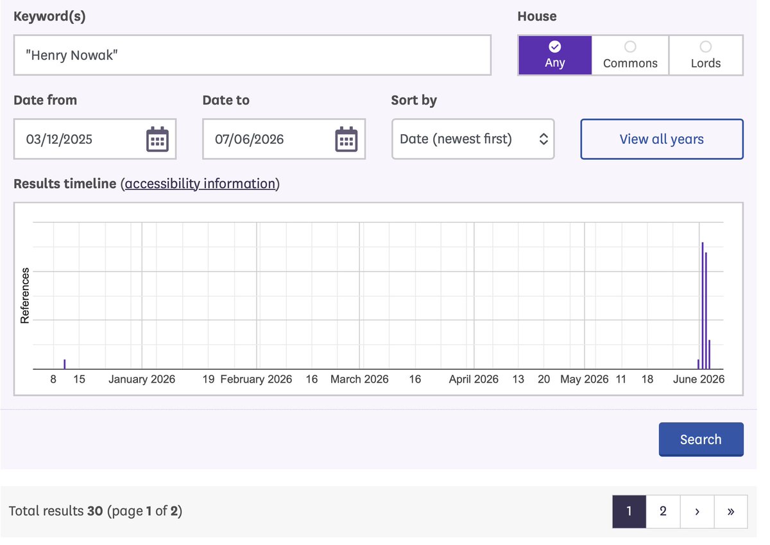770x545 pixels.
Task: Click the May 2026 axis label
Action: click(x=584, y=379)
